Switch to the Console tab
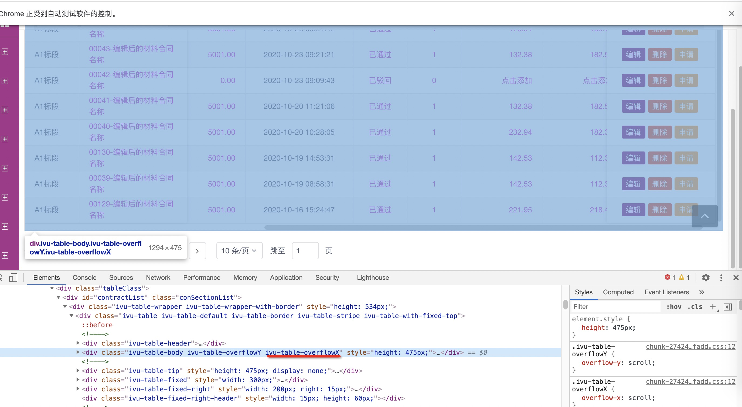Screen dimensions: 742x407 84,277
